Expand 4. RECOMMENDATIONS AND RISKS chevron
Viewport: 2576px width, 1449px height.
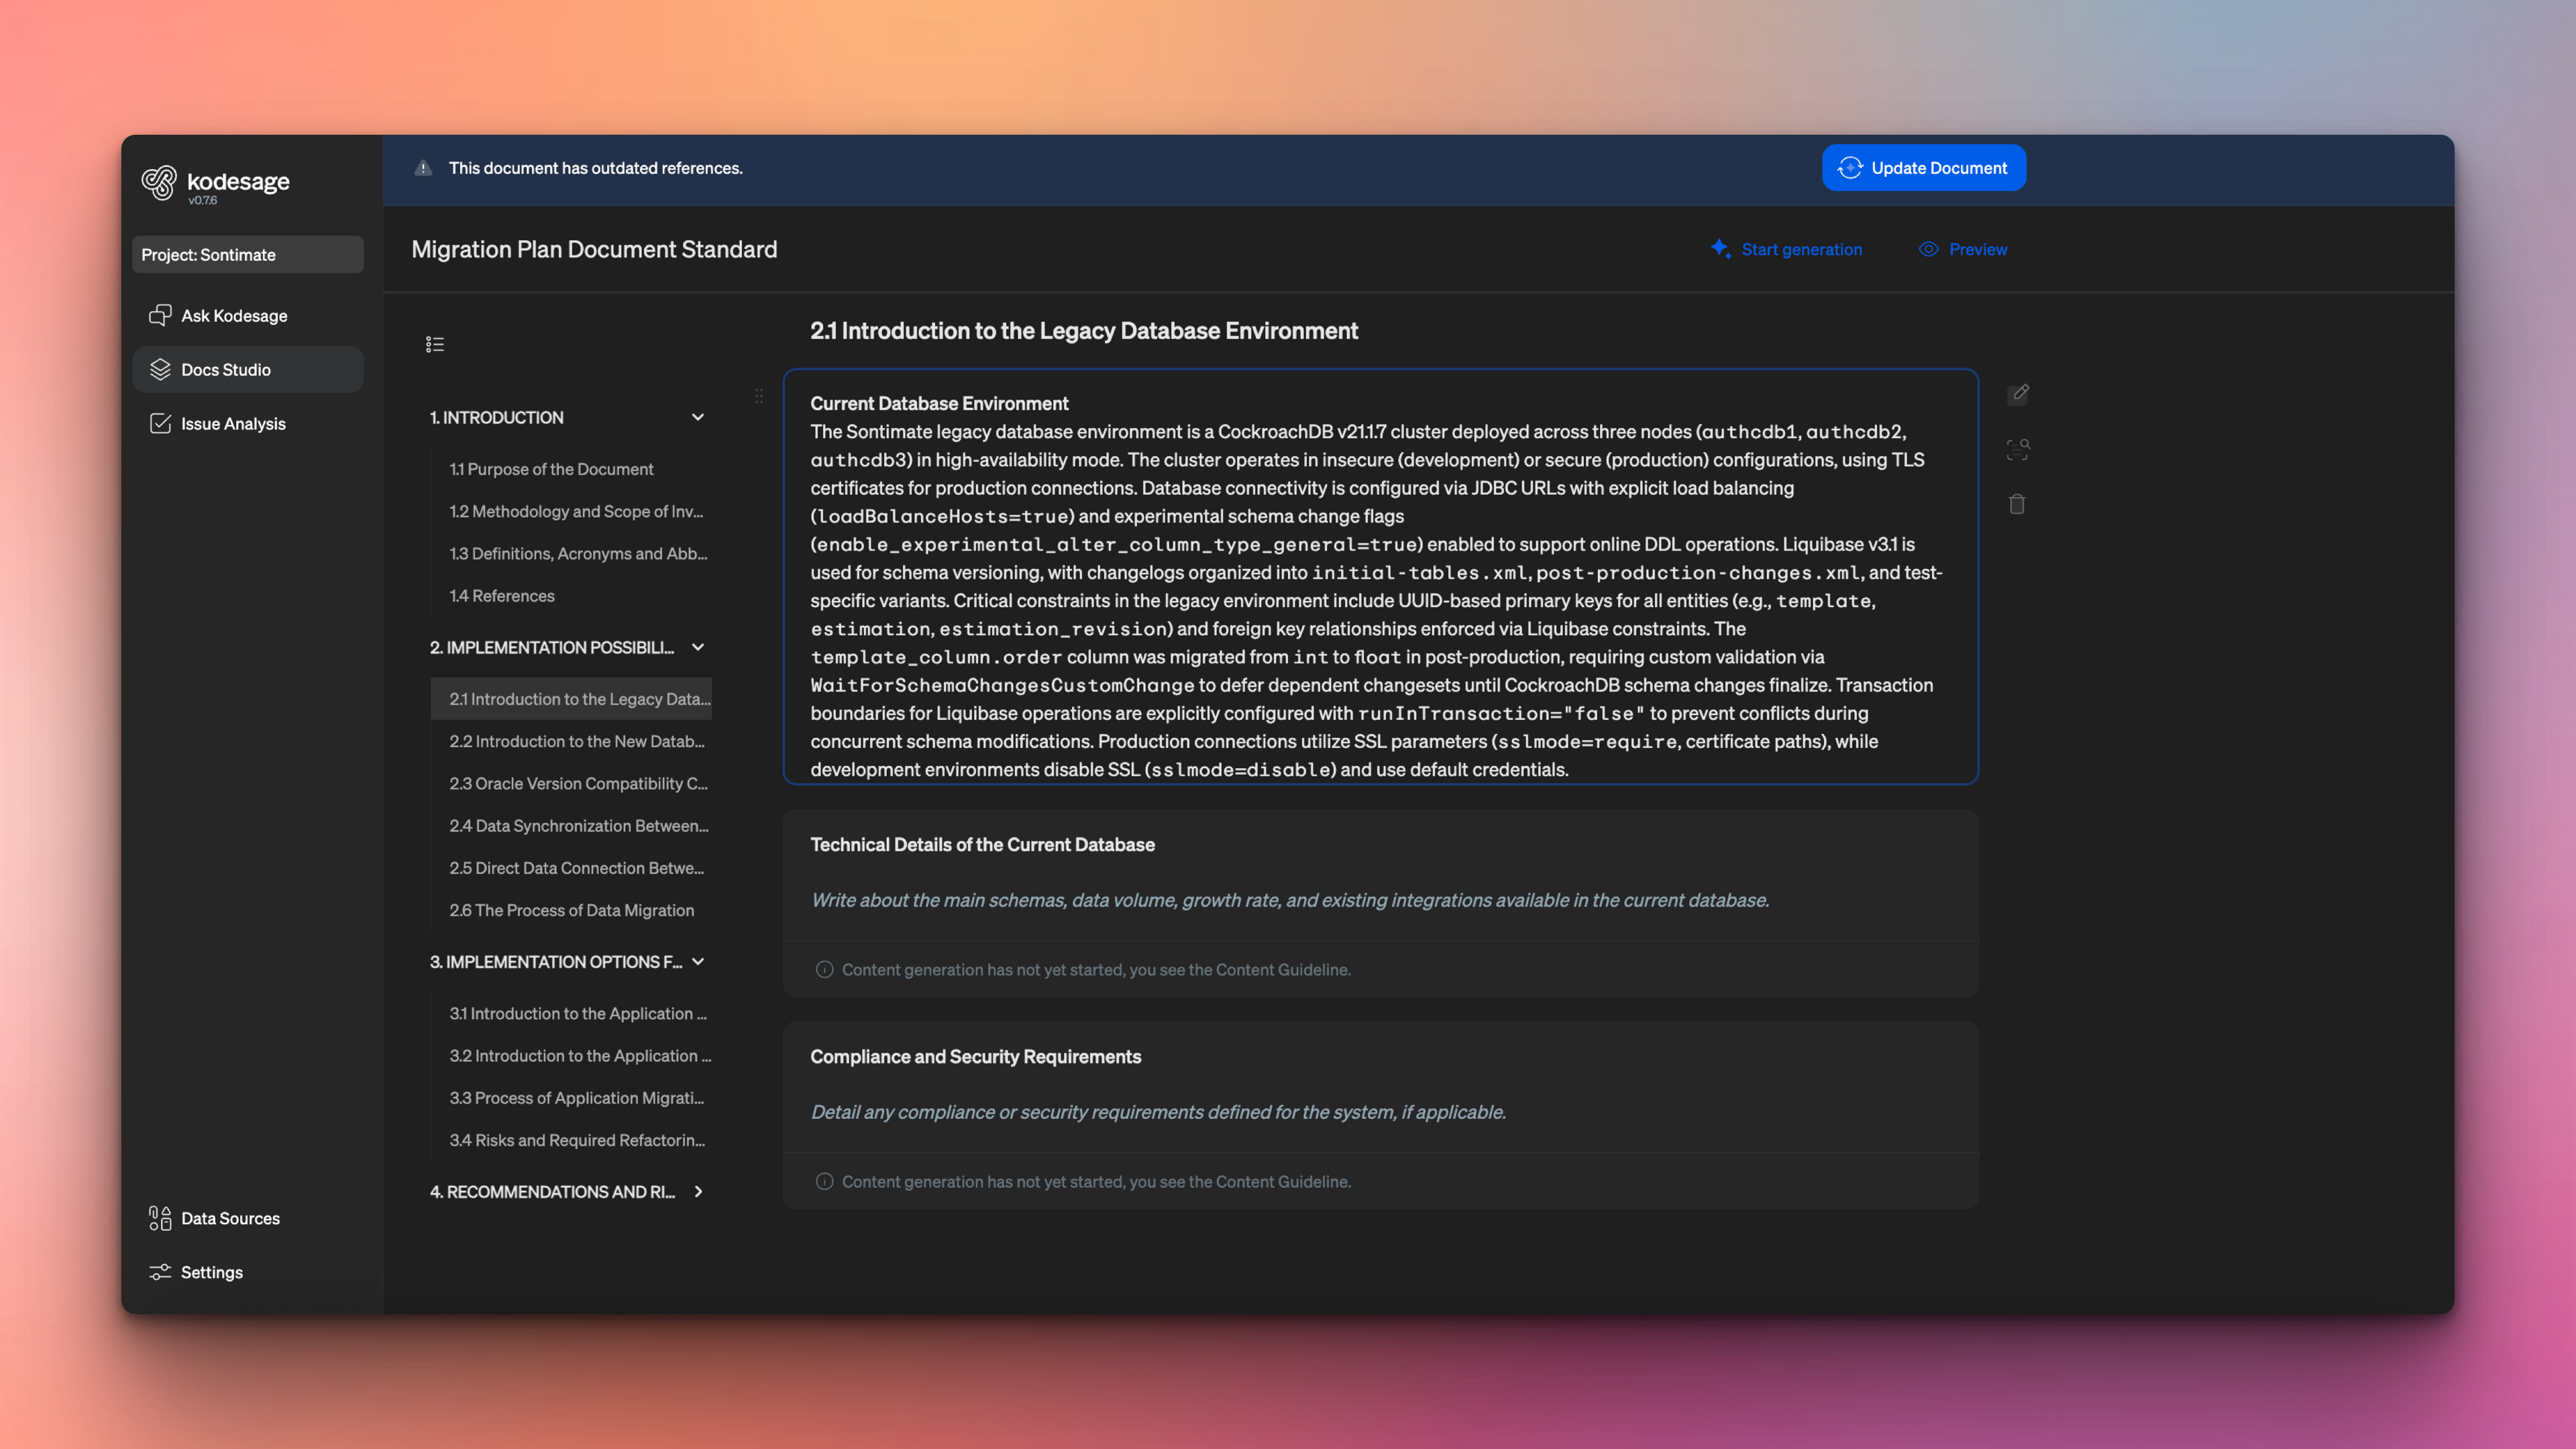[697, 1191]
